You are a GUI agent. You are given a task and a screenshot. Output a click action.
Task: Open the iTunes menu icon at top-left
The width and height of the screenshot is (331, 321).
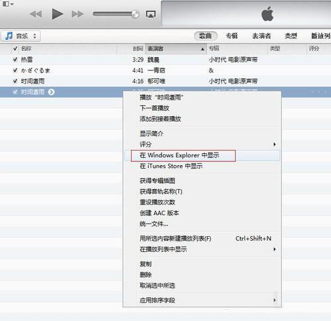click(8, 3)
